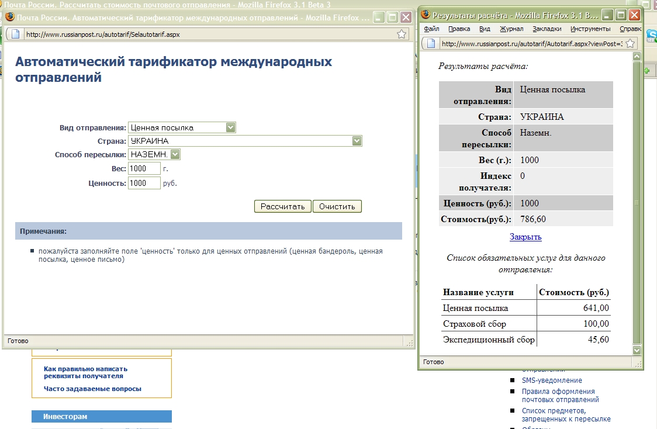Open the Инструменты menu
Viewport: 657px width, 429px height.
(590, 29)
